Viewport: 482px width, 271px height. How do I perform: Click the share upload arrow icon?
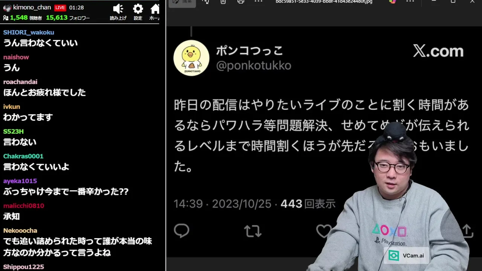[x=467, y=231]
